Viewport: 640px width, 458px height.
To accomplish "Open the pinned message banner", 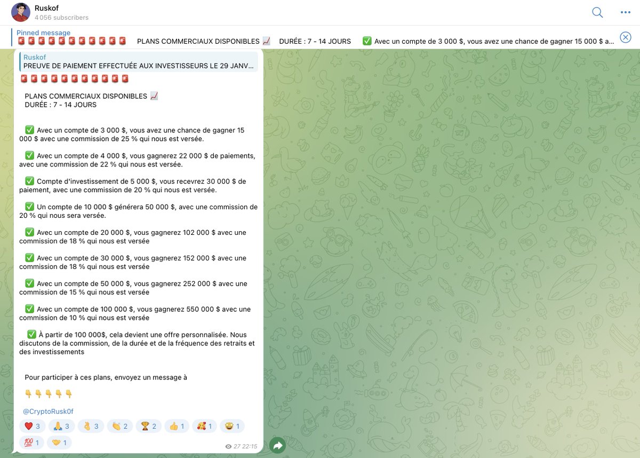I will 315,37.
